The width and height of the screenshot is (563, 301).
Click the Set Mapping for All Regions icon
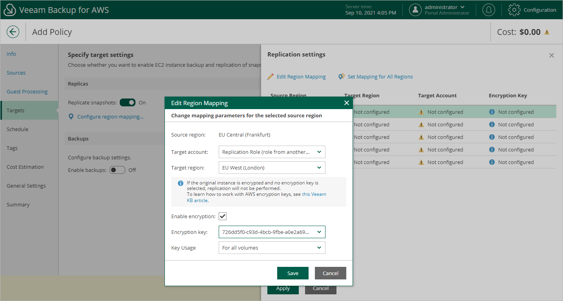[x=342, y=77]
